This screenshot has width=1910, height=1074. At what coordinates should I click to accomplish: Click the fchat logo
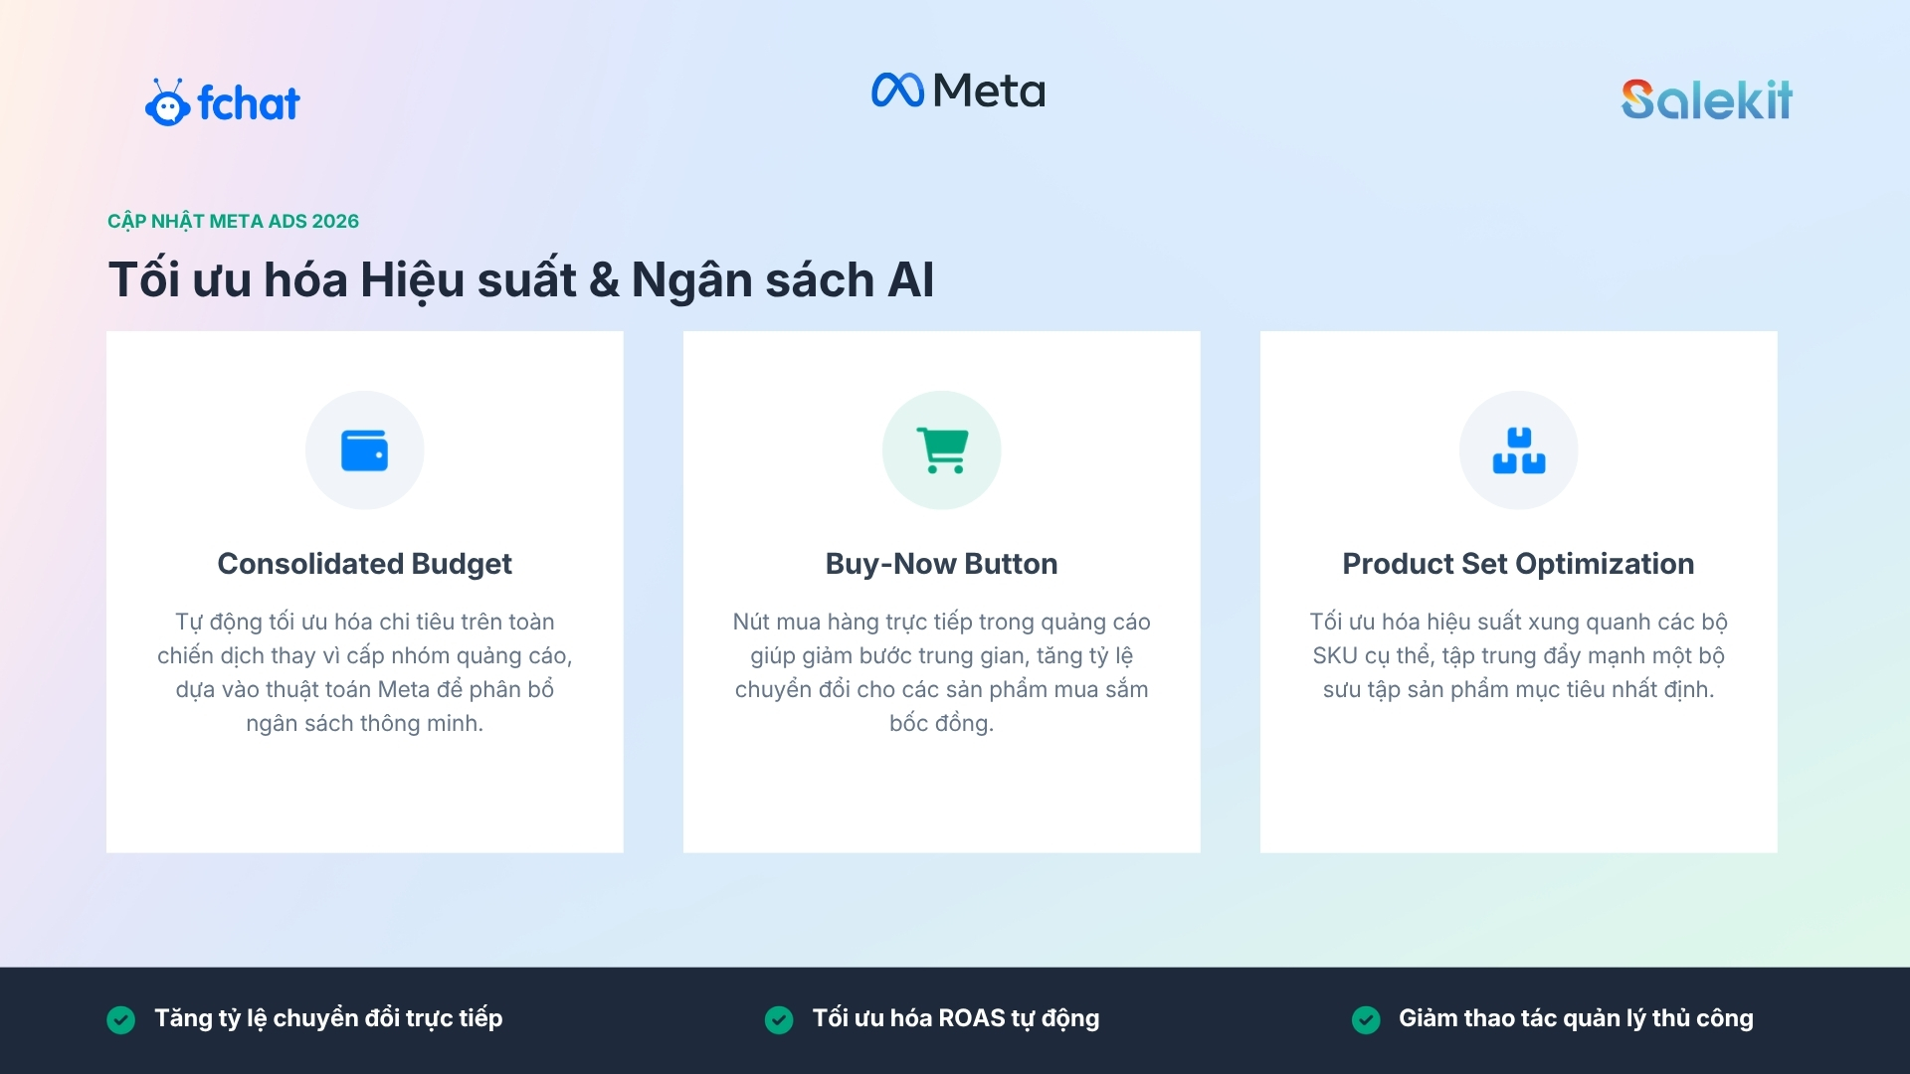coord(223,102)
